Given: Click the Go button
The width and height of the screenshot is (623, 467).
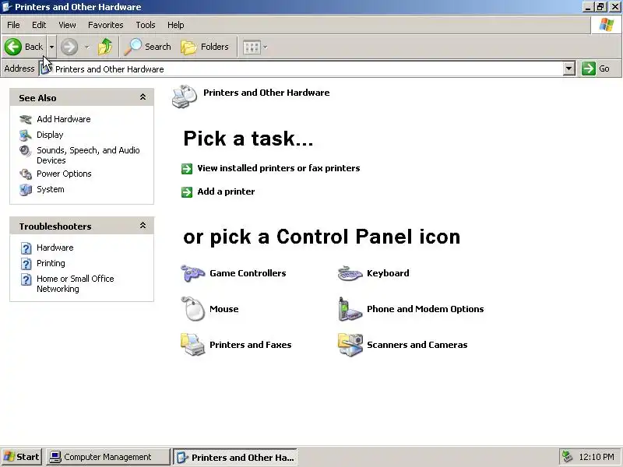Looking at the screenshot, I should coord(596,68).
